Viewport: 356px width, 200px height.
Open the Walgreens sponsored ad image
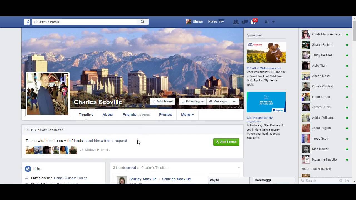[266, 52]
